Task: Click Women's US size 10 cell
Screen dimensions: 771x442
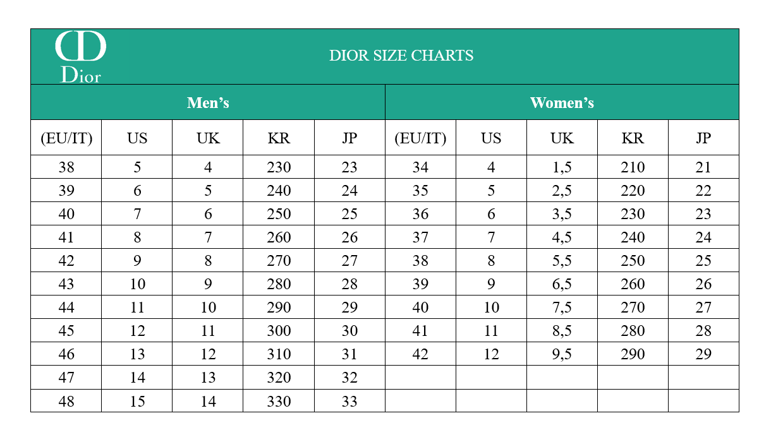Action: coord(491,308)
